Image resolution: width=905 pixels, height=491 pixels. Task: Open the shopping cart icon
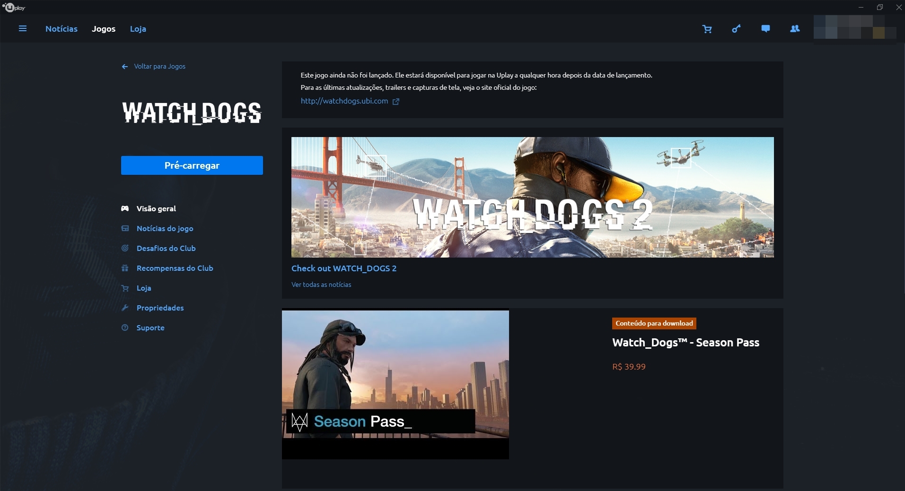tap(707, 29)
